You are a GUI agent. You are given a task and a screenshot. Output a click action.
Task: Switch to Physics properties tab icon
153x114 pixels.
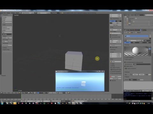(x=146, y=30)
